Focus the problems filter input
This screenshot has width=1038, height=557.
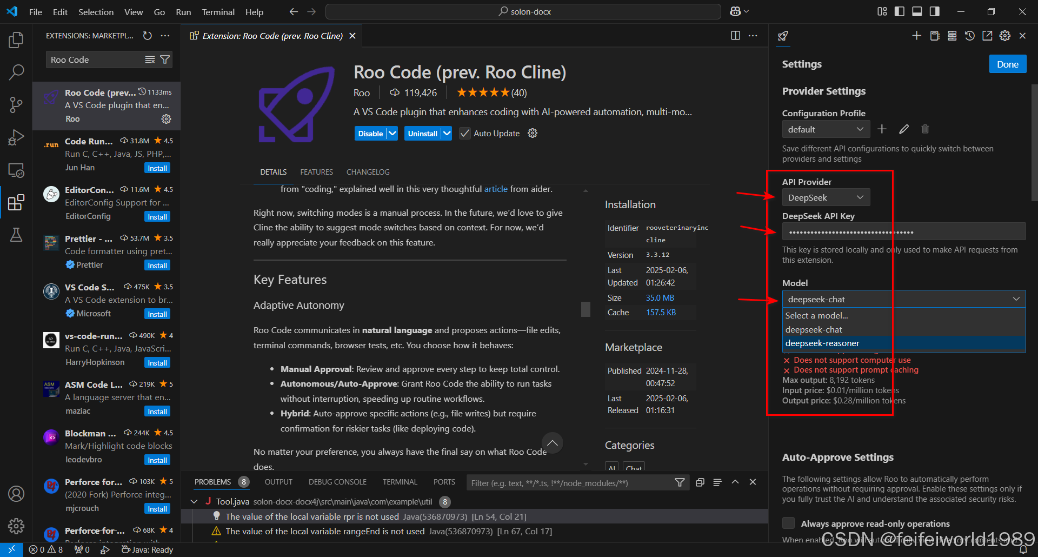coord(570,482)
